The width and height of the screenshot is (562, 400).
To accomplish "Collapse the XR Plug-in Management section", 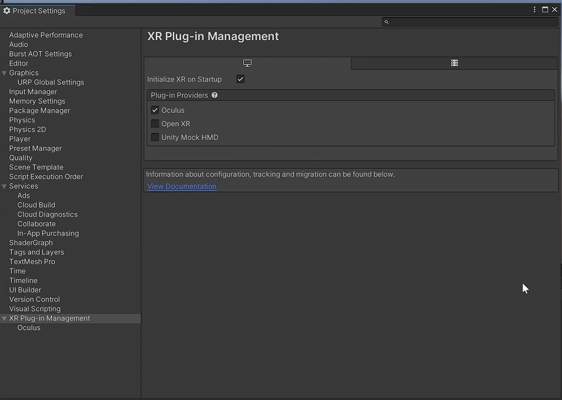I will (5, 318).
